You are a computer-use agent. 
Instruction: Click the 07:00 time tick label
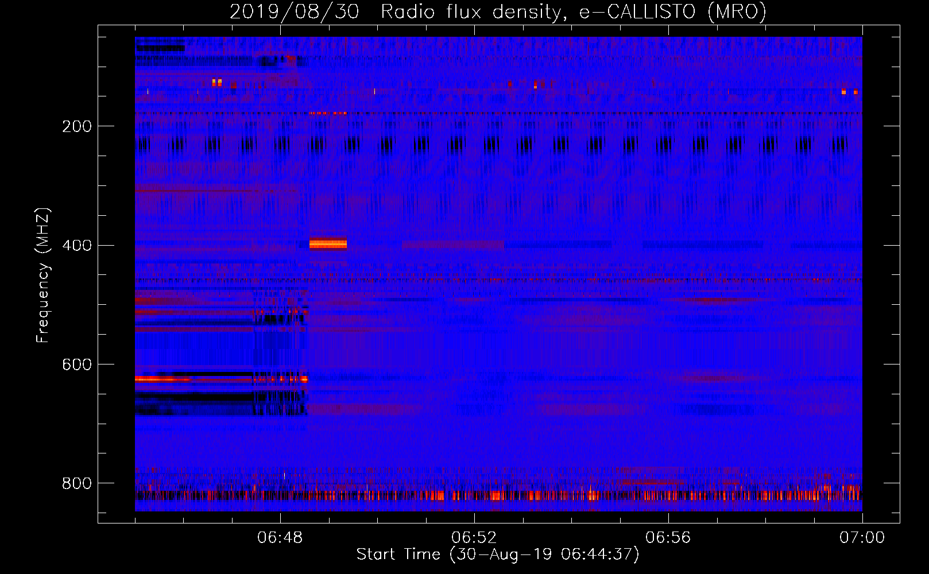point(862,538)
